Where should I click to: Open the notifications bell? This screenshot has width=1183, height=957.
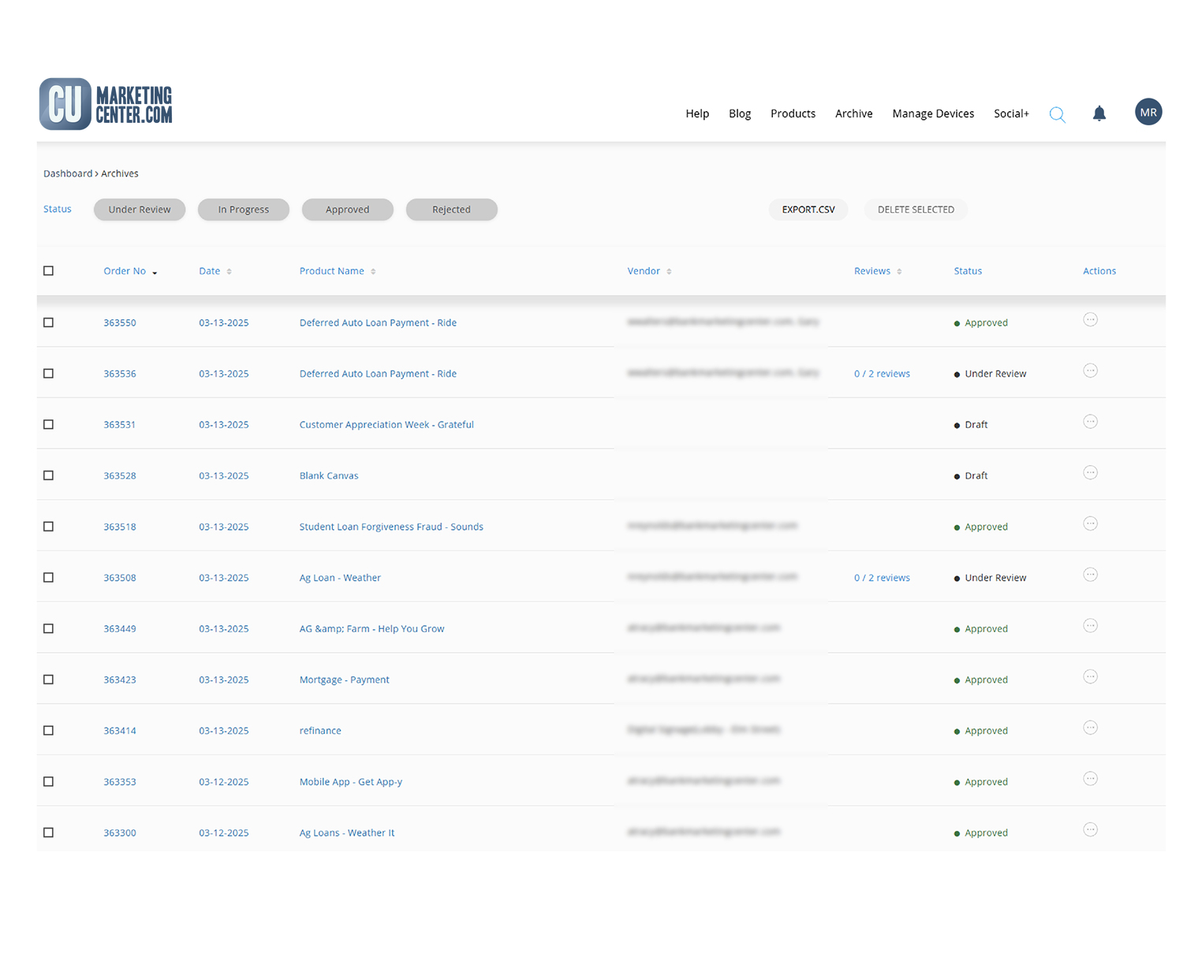pos(1099,114)
